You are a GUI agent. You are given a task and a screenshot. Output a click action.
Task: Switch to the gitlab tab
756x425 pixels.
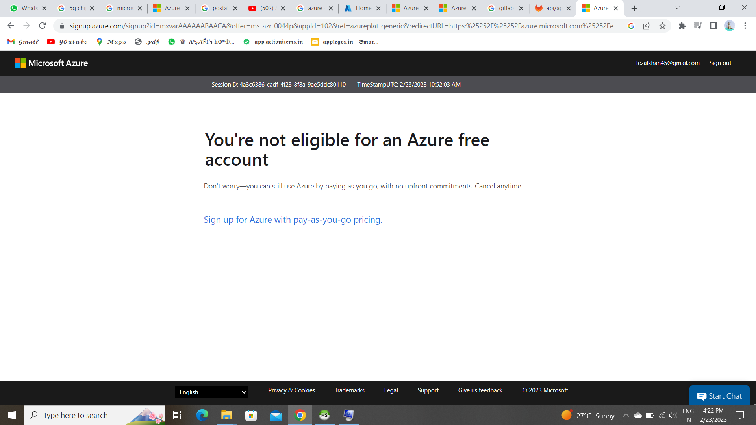[x=505, y=8]
